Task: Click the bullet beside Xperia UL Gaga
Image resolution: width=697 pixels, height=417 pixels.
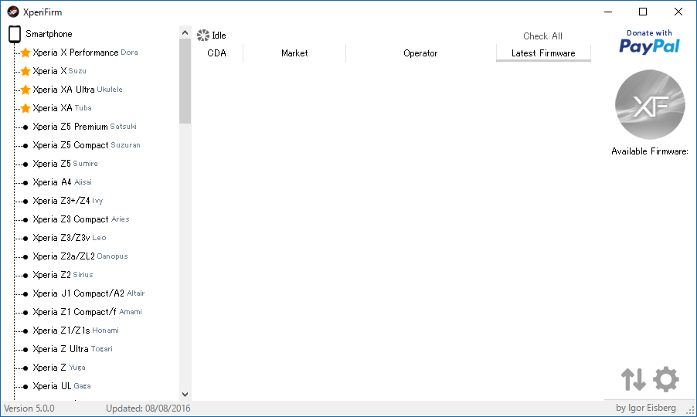Action: 25,386
